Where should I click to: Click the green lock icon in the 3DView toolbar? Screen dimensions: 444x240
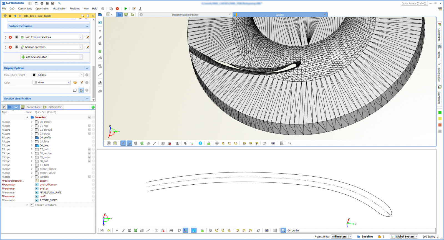tap(209, 143)
